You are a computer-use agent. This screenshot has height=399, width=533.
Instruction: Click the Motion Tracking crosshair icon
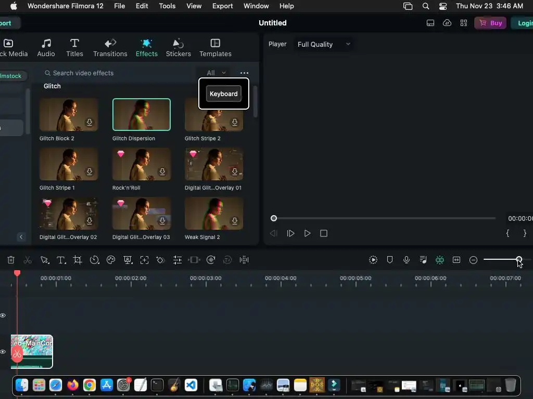coord(145,260)
